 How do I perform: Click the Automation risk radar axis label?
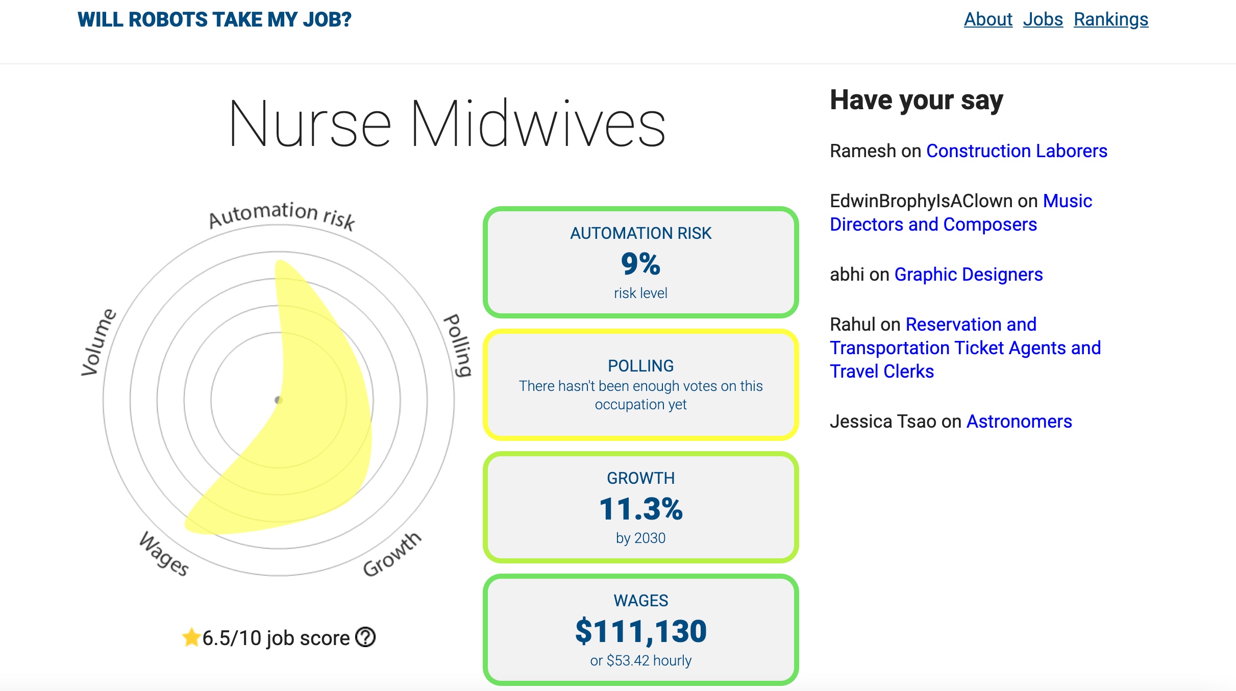pos(281,214)
